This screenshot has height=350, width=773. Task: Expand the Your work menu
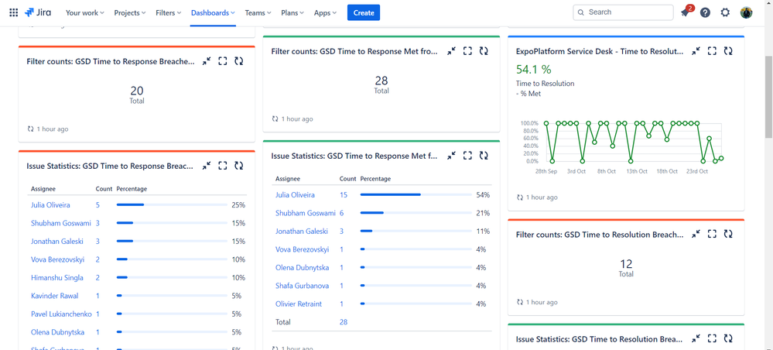(x=85, y=13)
